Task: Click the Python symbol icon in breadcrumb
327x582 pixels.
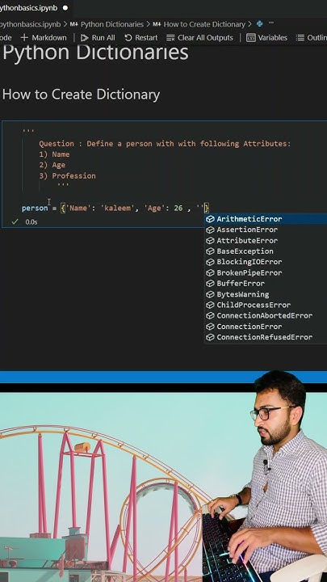Action: tap(259, 24)
